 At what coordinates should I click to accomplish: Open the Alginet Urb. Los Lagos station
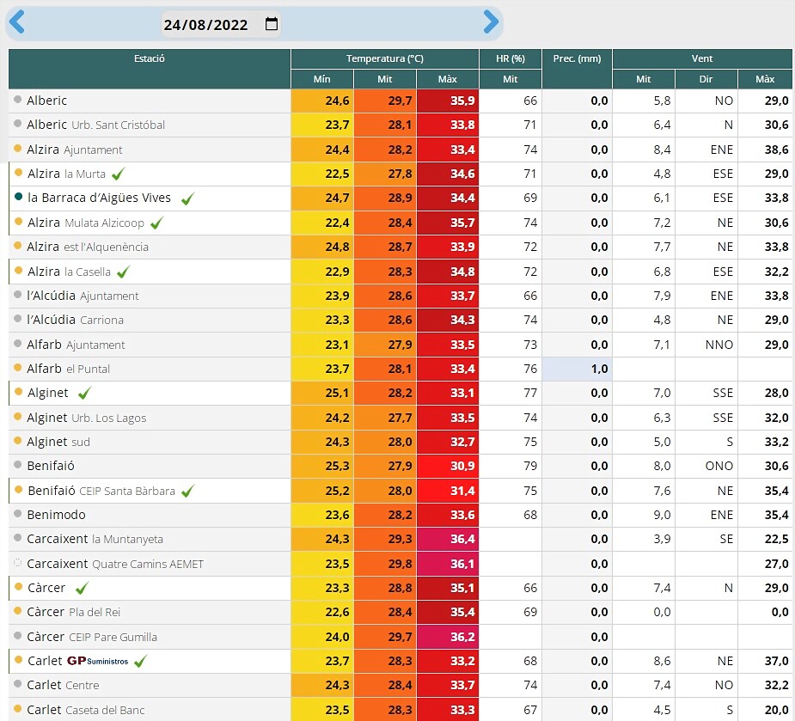(x=87, y=418)
